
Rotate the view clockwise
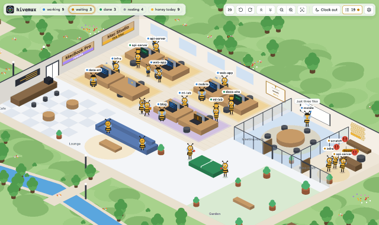coord(250,10)
